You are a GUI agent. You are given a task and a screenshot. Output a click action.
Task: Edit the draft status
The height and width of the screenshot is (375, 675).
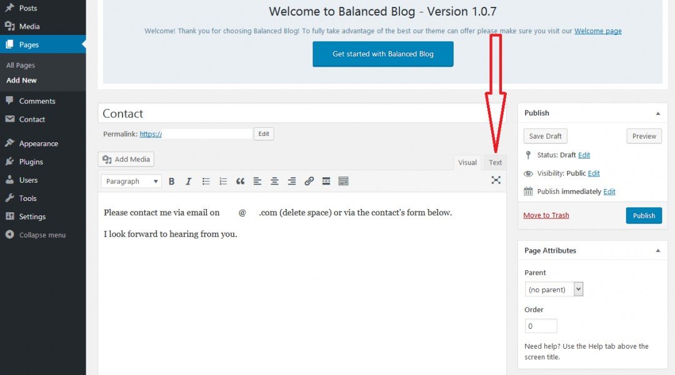584,155
